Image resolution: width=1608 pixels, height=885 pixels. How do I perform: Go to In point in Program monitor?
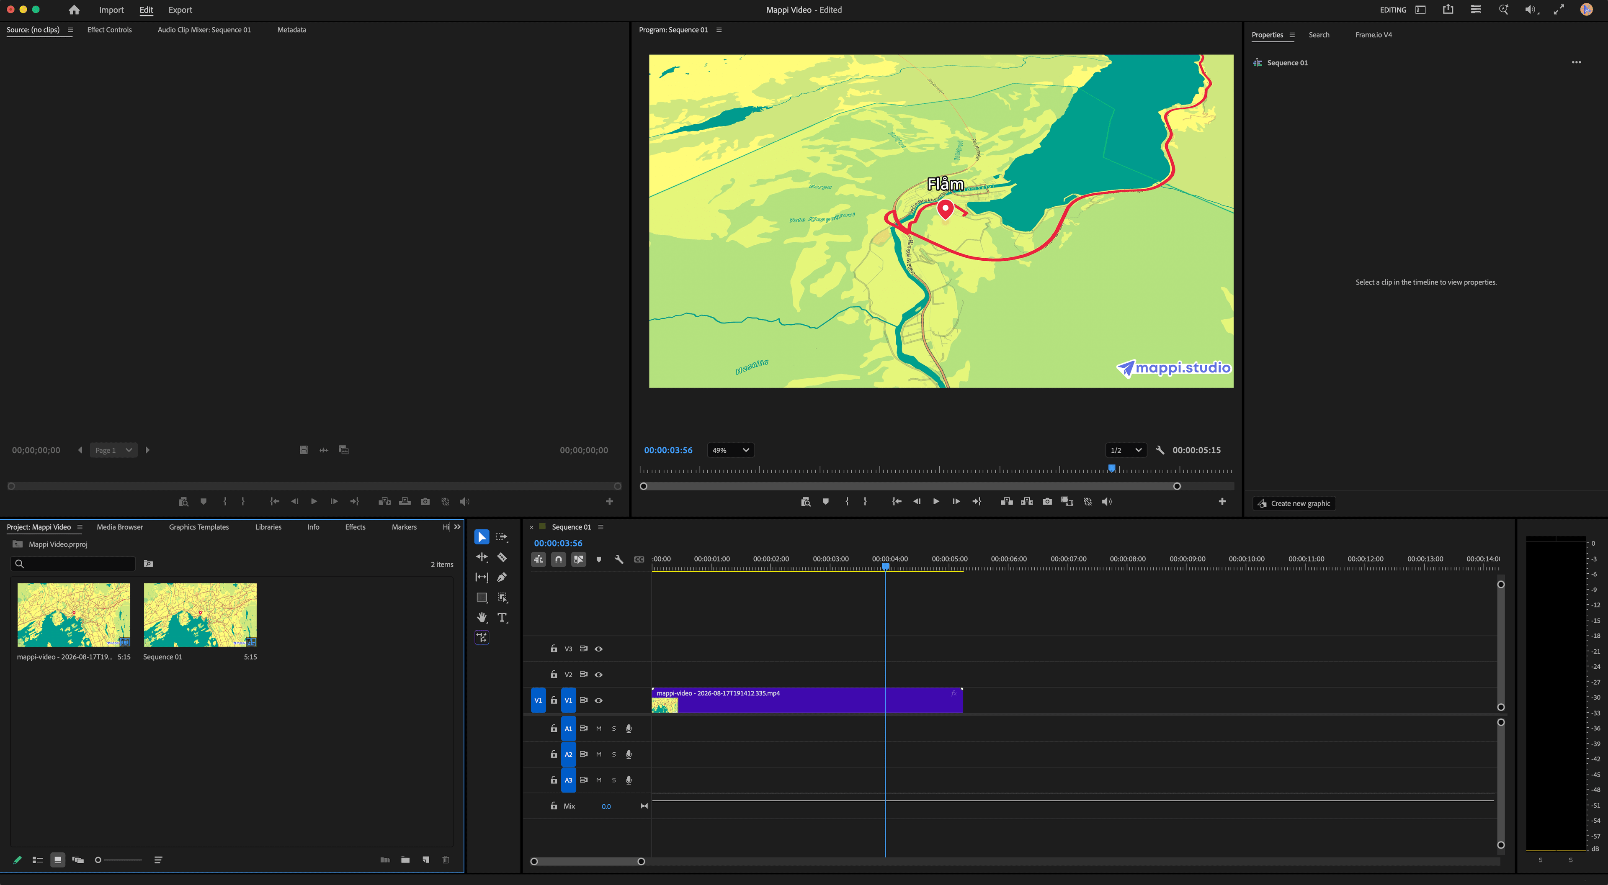pyautogui.click(x=897, y=501)
